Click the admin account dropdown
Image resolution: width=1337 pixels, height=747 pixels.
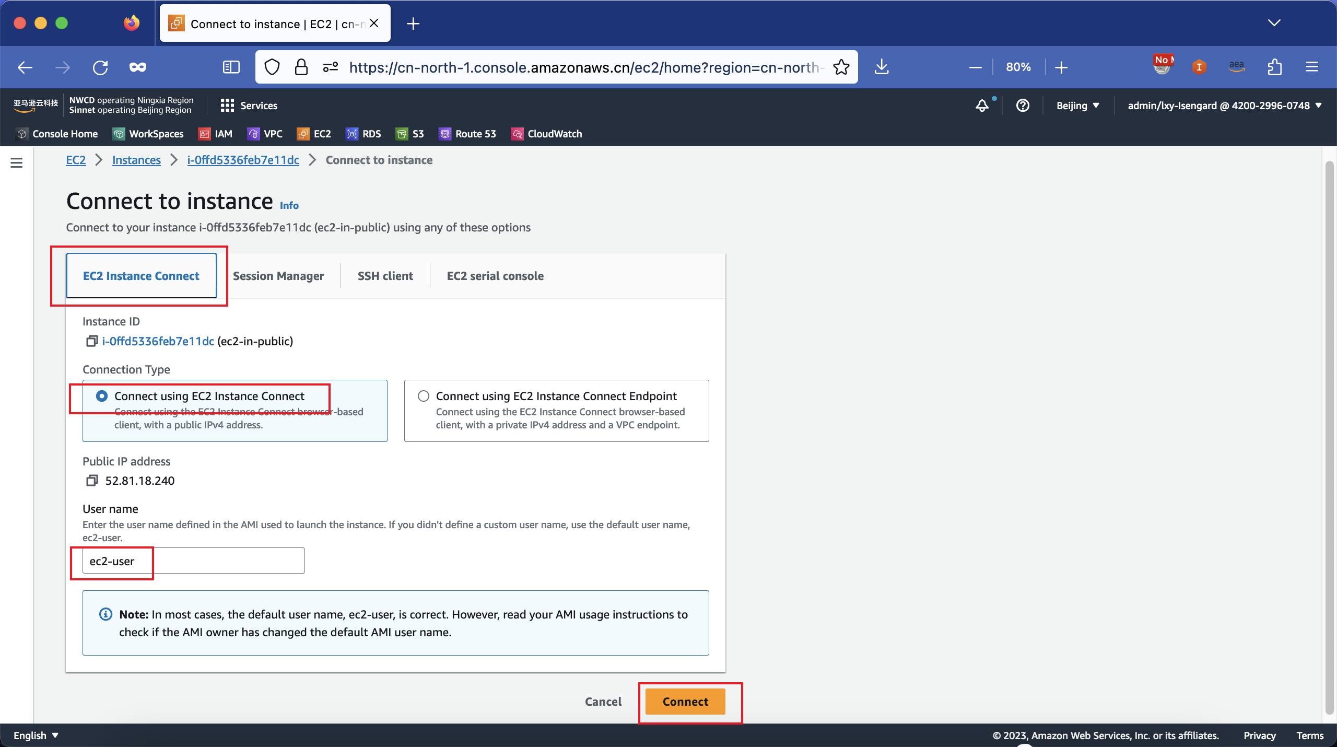pos(1223,105)
